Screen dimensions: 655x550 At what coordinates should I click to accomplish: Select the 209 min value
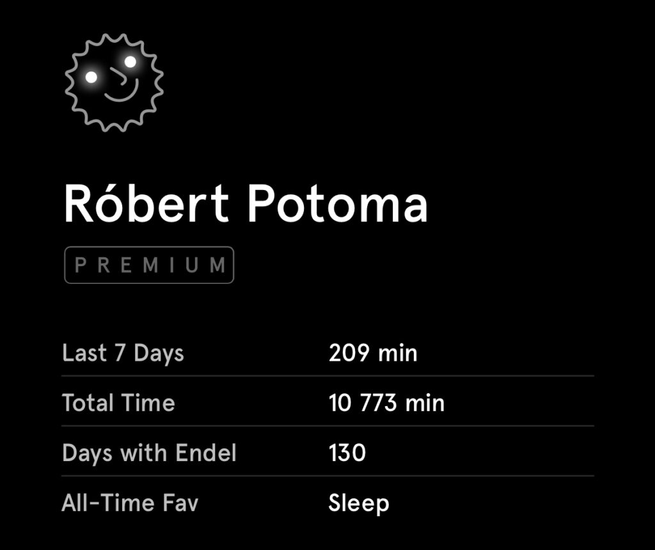pos(373,353)
